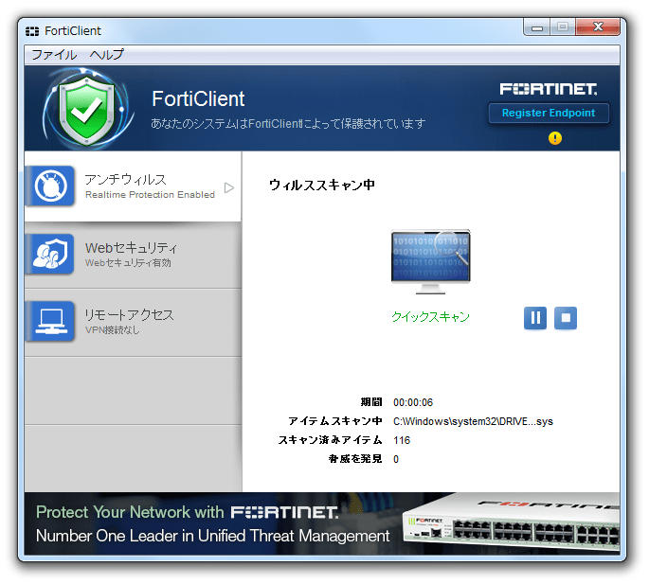
Task: Open the ファイル menu
Action: click(x=54, y=55)
